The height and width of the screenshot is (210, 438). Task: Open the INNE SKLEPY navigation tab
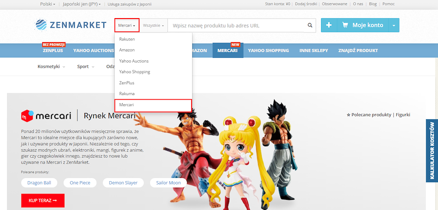tap(314, 51)
